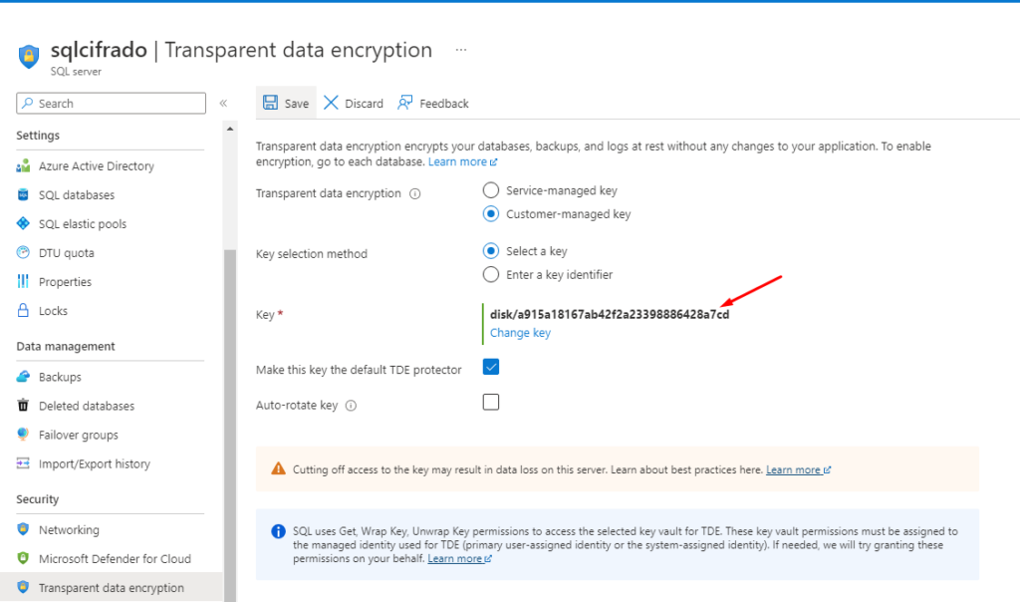The height and width of the screenshot is (602, 1020).
Task: Click the Change key link
Action: pyautogui.click(x=520, y=333)
